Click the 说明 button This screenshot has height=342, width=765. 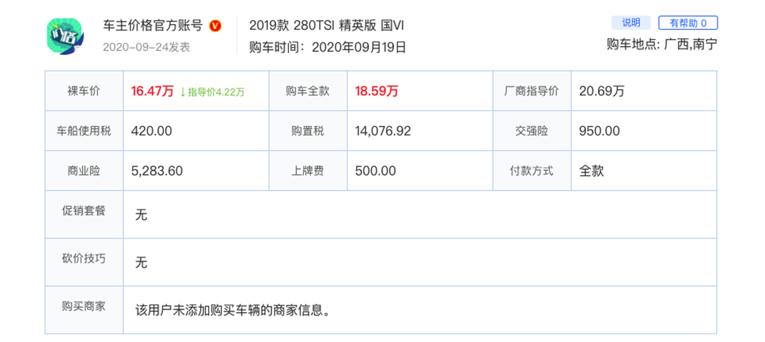point(630,23)
